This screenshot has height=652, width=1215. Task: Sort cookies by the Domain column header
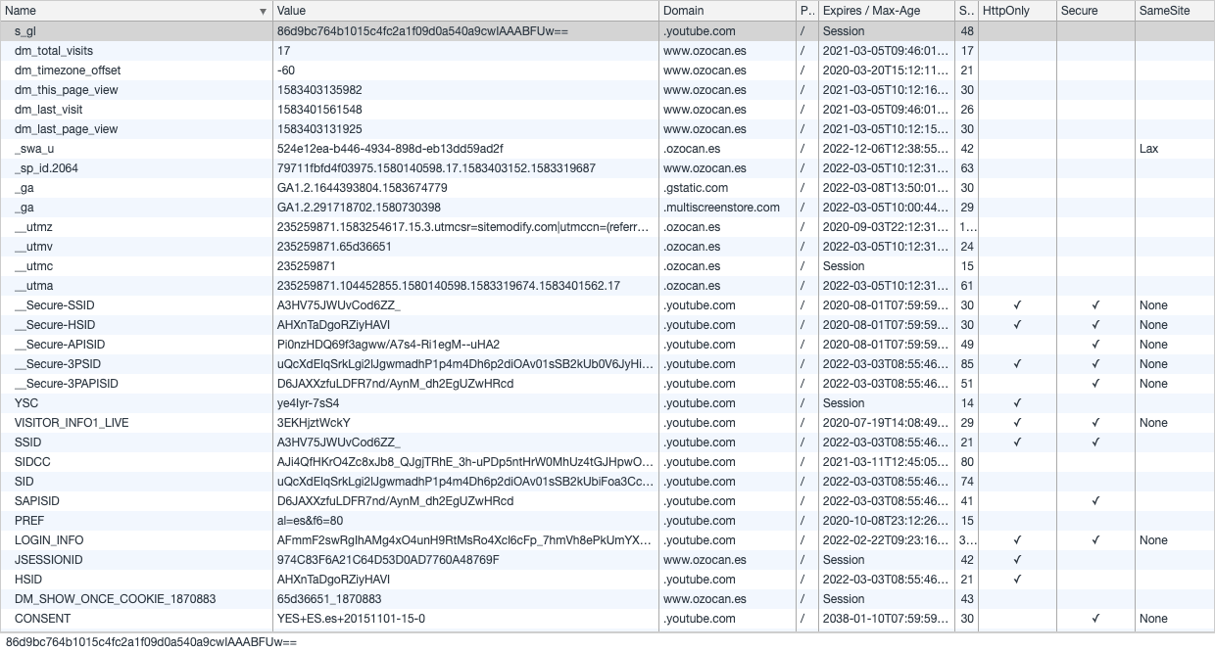(x=727, y=11)
